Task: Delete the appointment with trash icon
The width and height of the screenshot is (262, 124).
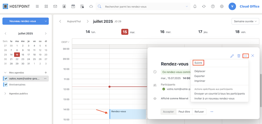Action: coord(239,56)
